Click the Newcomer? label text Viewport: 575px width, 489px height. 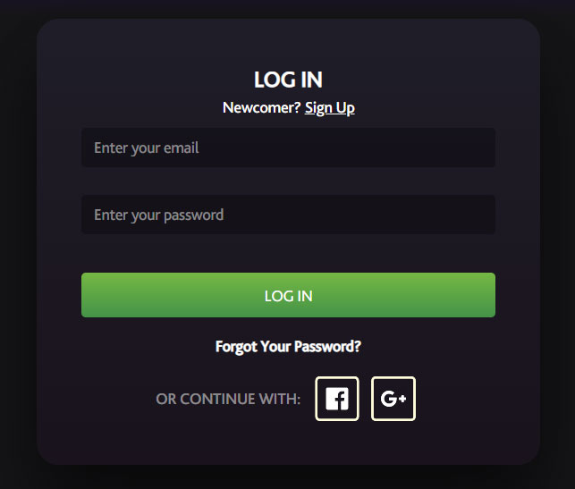tap(261, 108)
